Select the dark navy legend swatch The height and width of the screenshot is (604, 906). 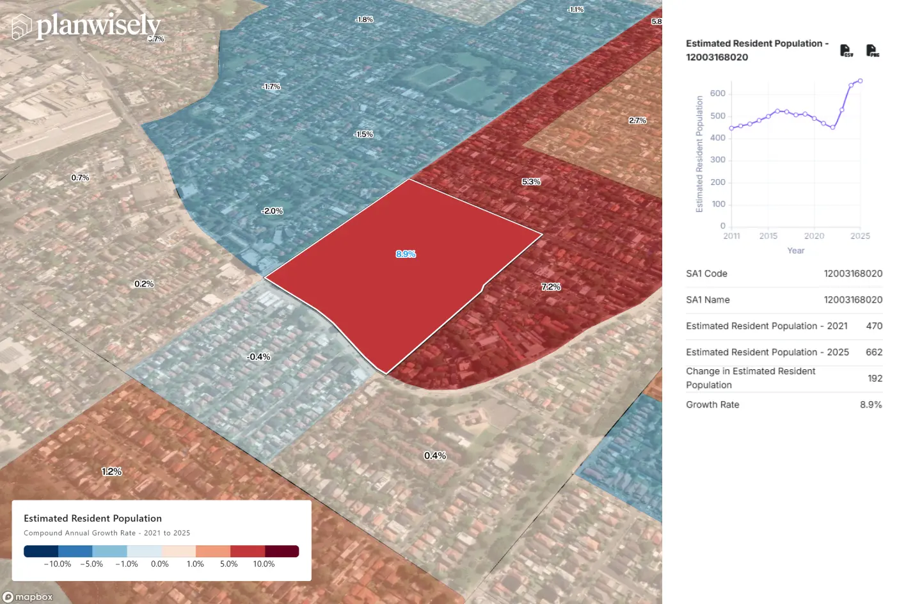pos(41,552)
